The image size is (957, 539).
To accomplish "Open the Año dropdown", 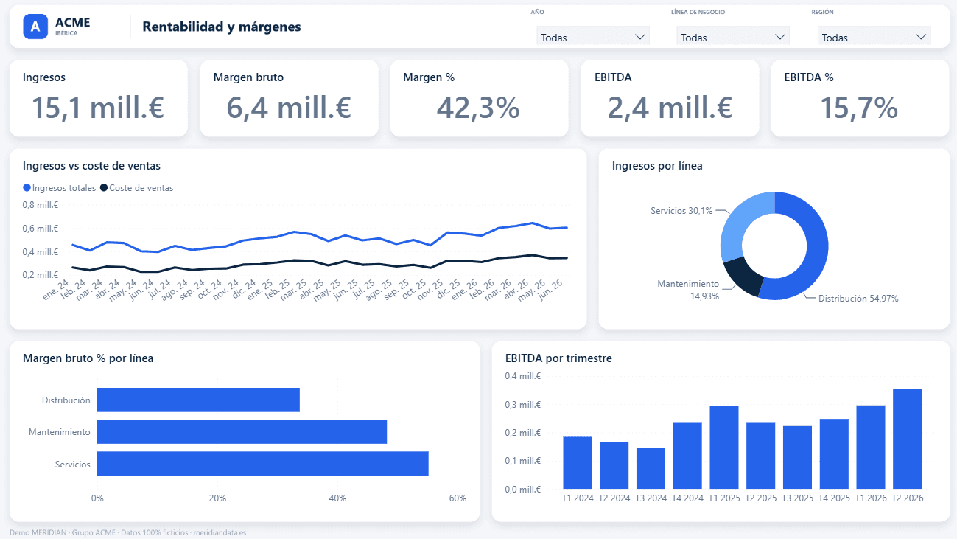I will tap(593, 37).
